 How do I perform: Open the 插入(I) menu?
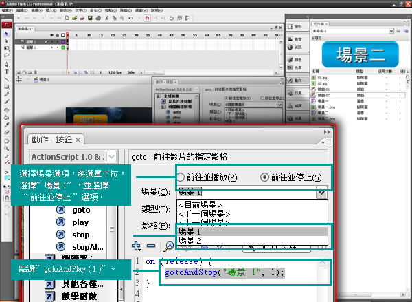51,10
